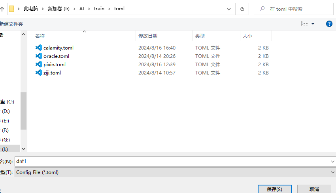Sort by 大小 column header

coord(247,36)
